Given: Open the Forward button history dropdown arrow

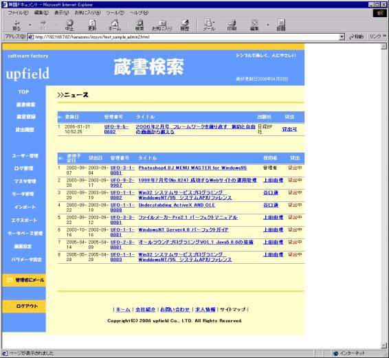Looking at the screenshot, I should click(56, 25).
